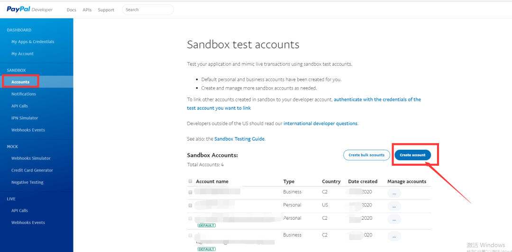Screen dimensions: 512x252
Task: Click Create bulk accounts button
Action: (x=366, y=155)
